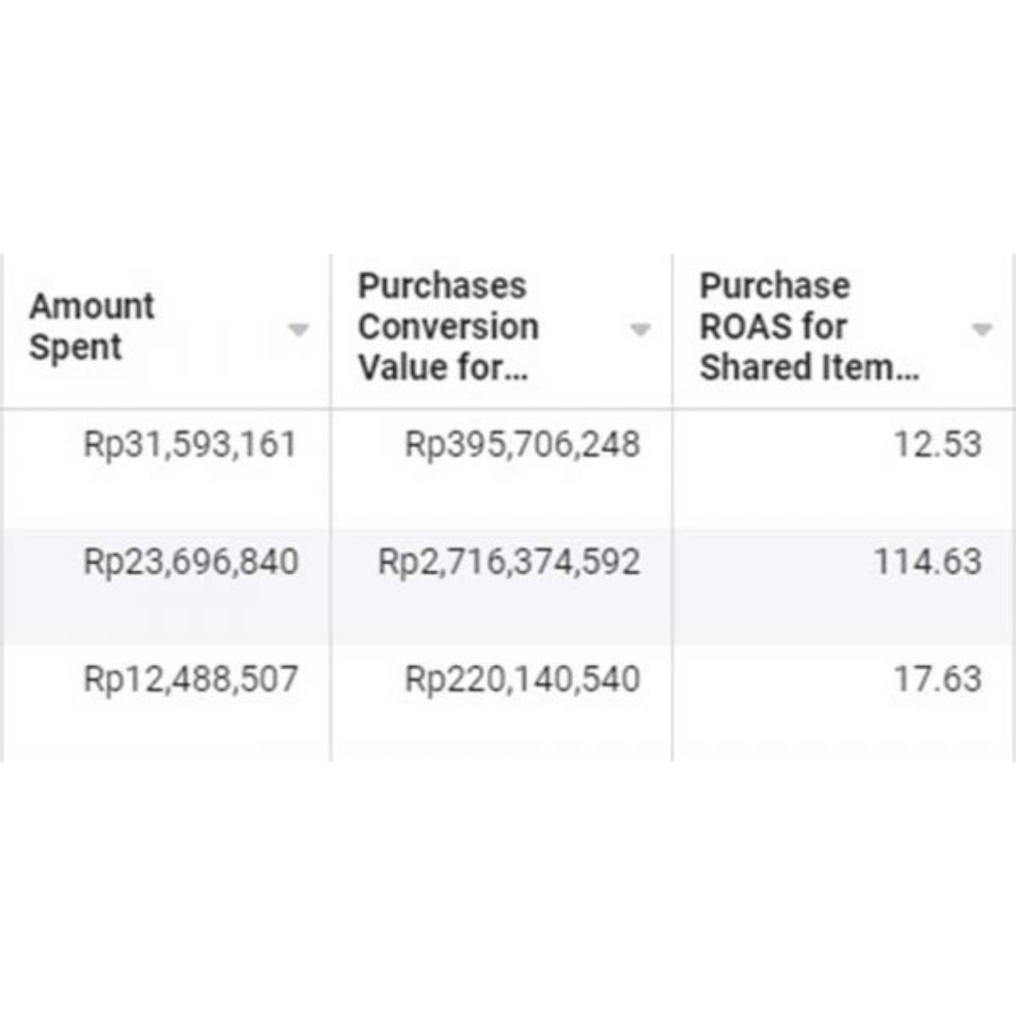The width and height of the screenshot is (1016, 1016).
Task: Click the word Spent in first header
Action: tap(75, 346)
